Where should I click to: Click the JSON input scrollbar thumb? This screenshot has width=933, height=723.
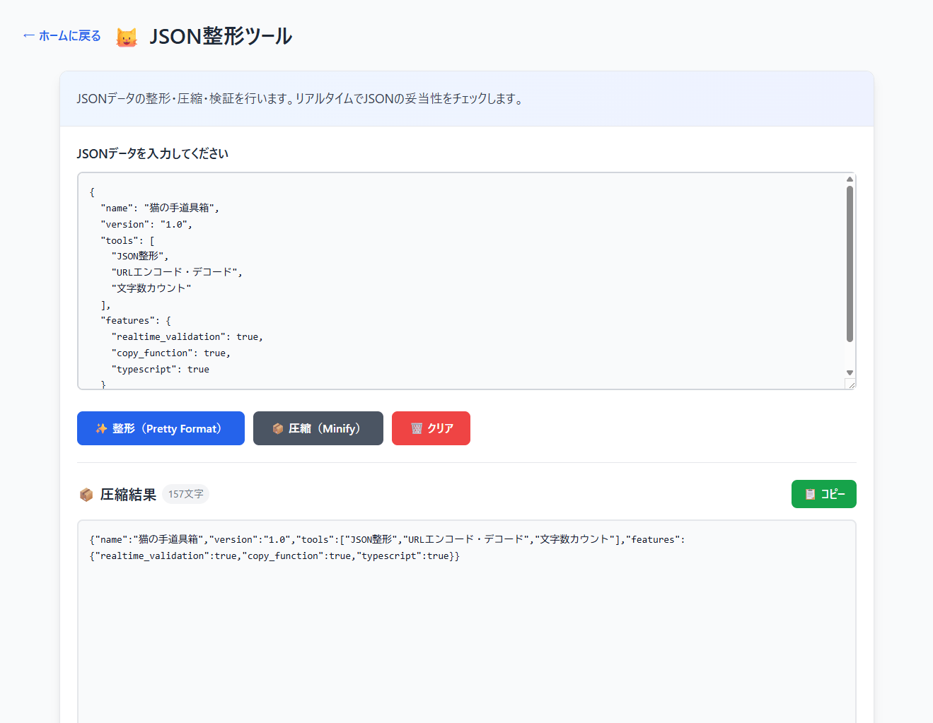click(850, 263)
